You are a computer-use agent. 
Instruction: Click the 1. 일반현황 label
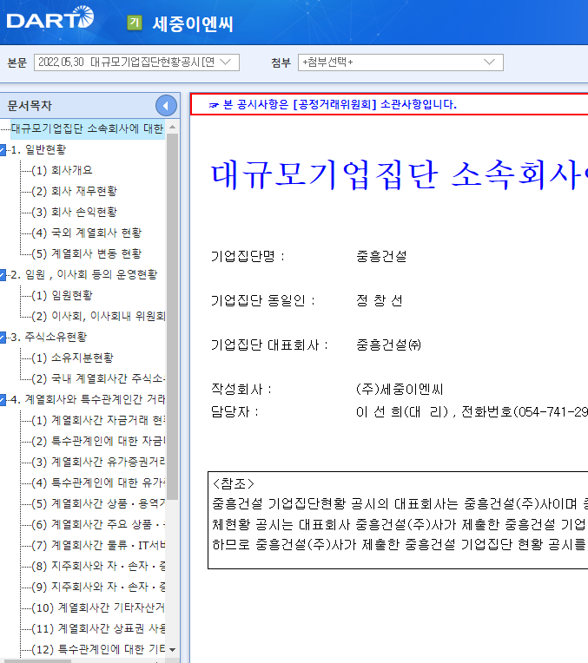coord(38,149)
